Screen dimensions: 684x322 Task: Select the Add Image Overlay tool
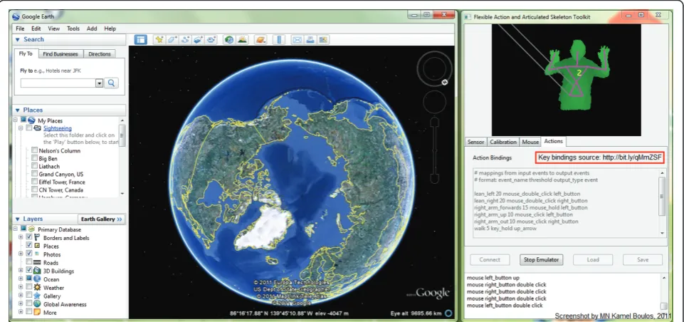click(199, 40)
